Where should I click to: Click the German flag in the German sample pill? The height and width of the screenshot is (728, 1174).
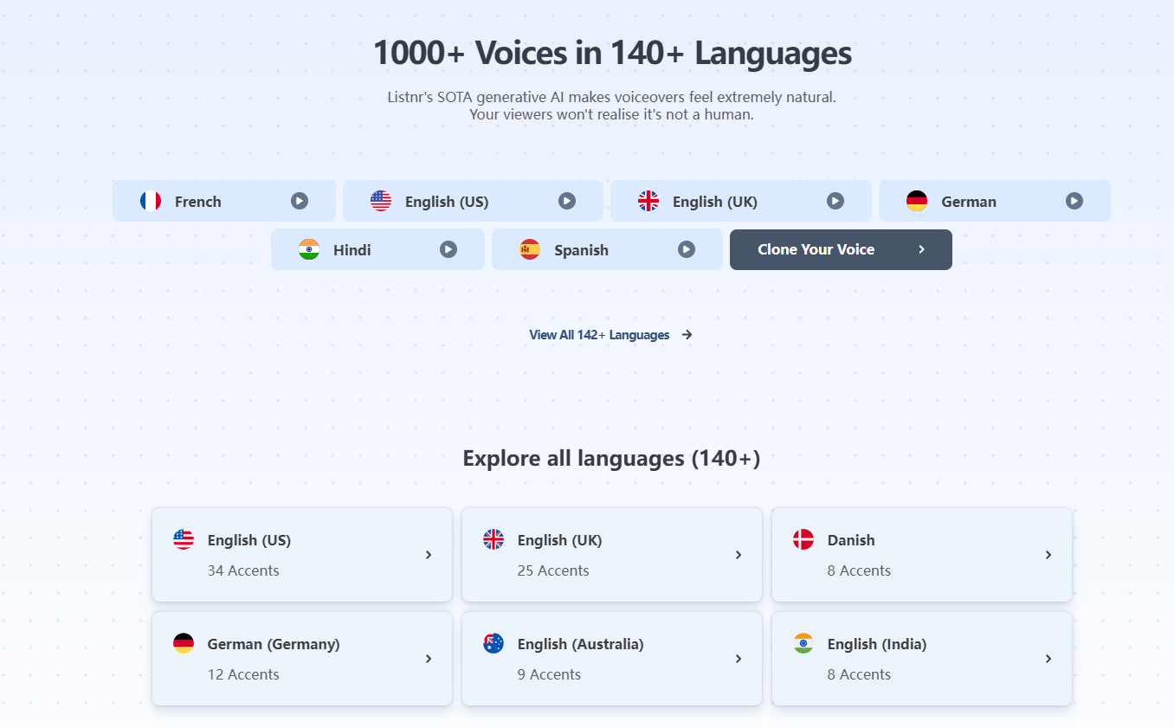pyautogui.click(x=917, y=201)
